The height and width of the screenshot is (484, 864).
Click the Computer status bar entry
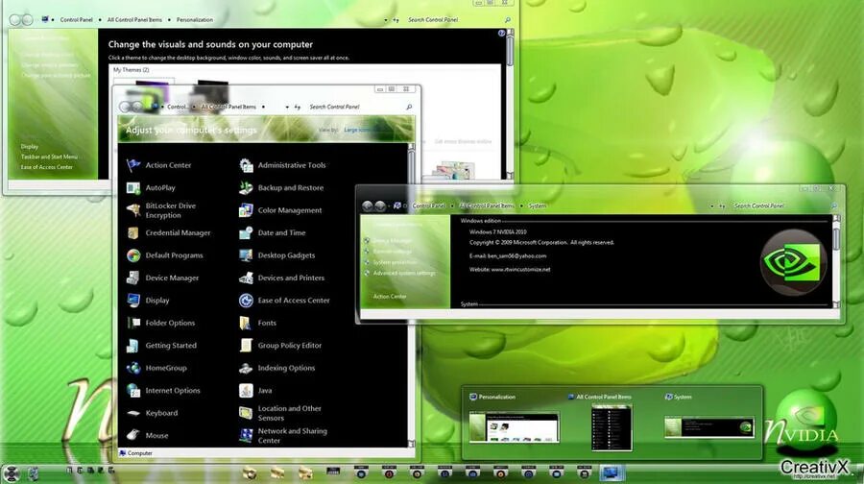click(x=135, y=453)
